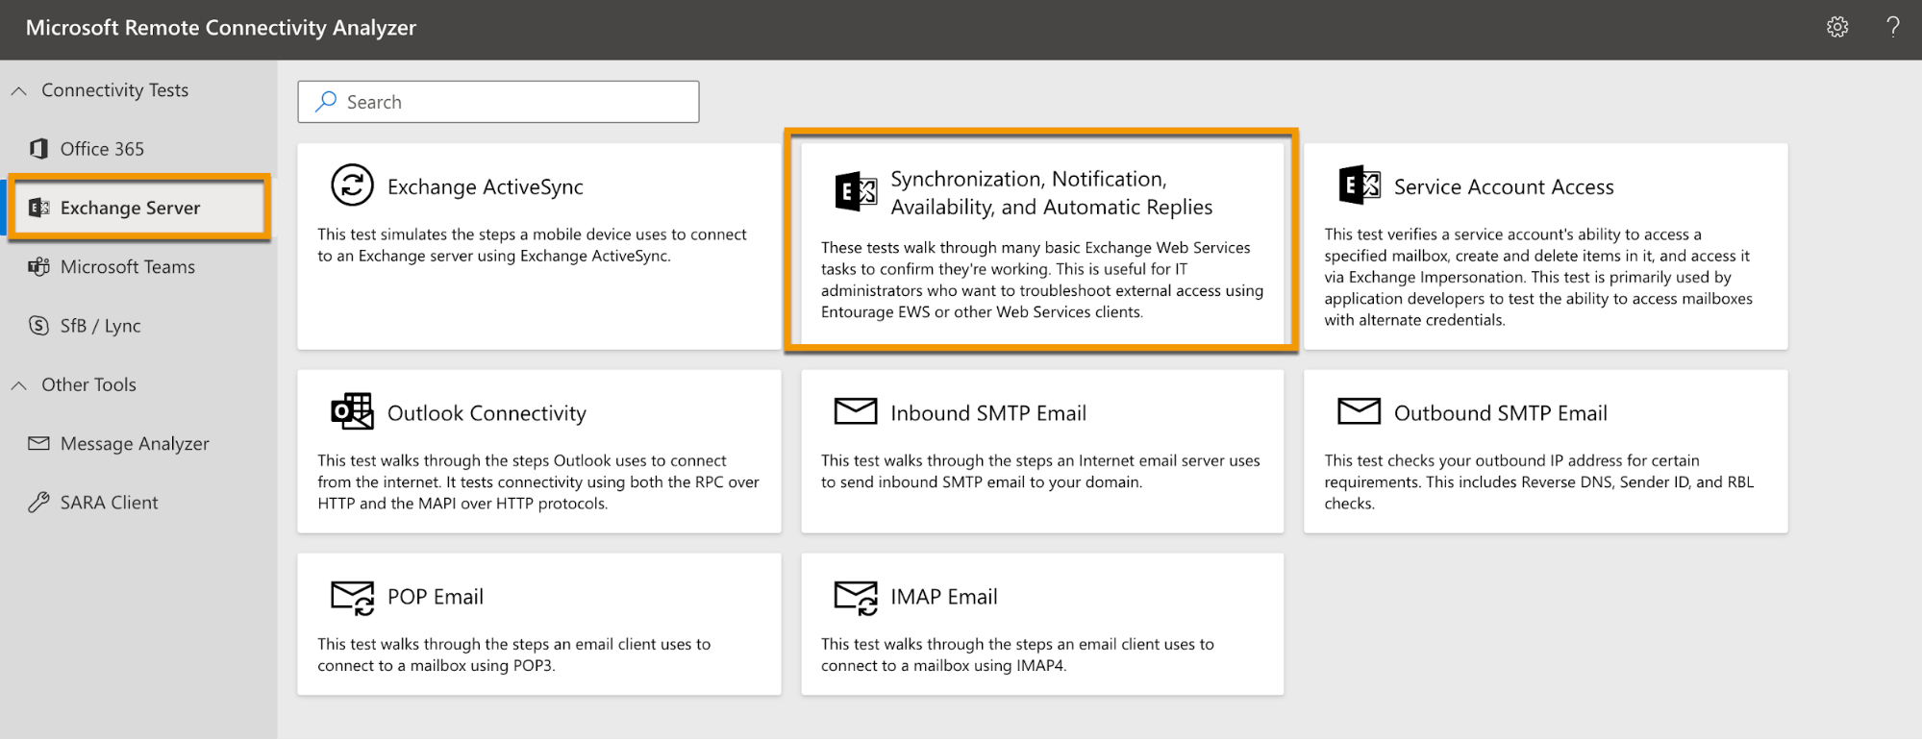Collapse the Other Tools section chevron
Screen dimensions: 1922x740
tap(18, 385)
